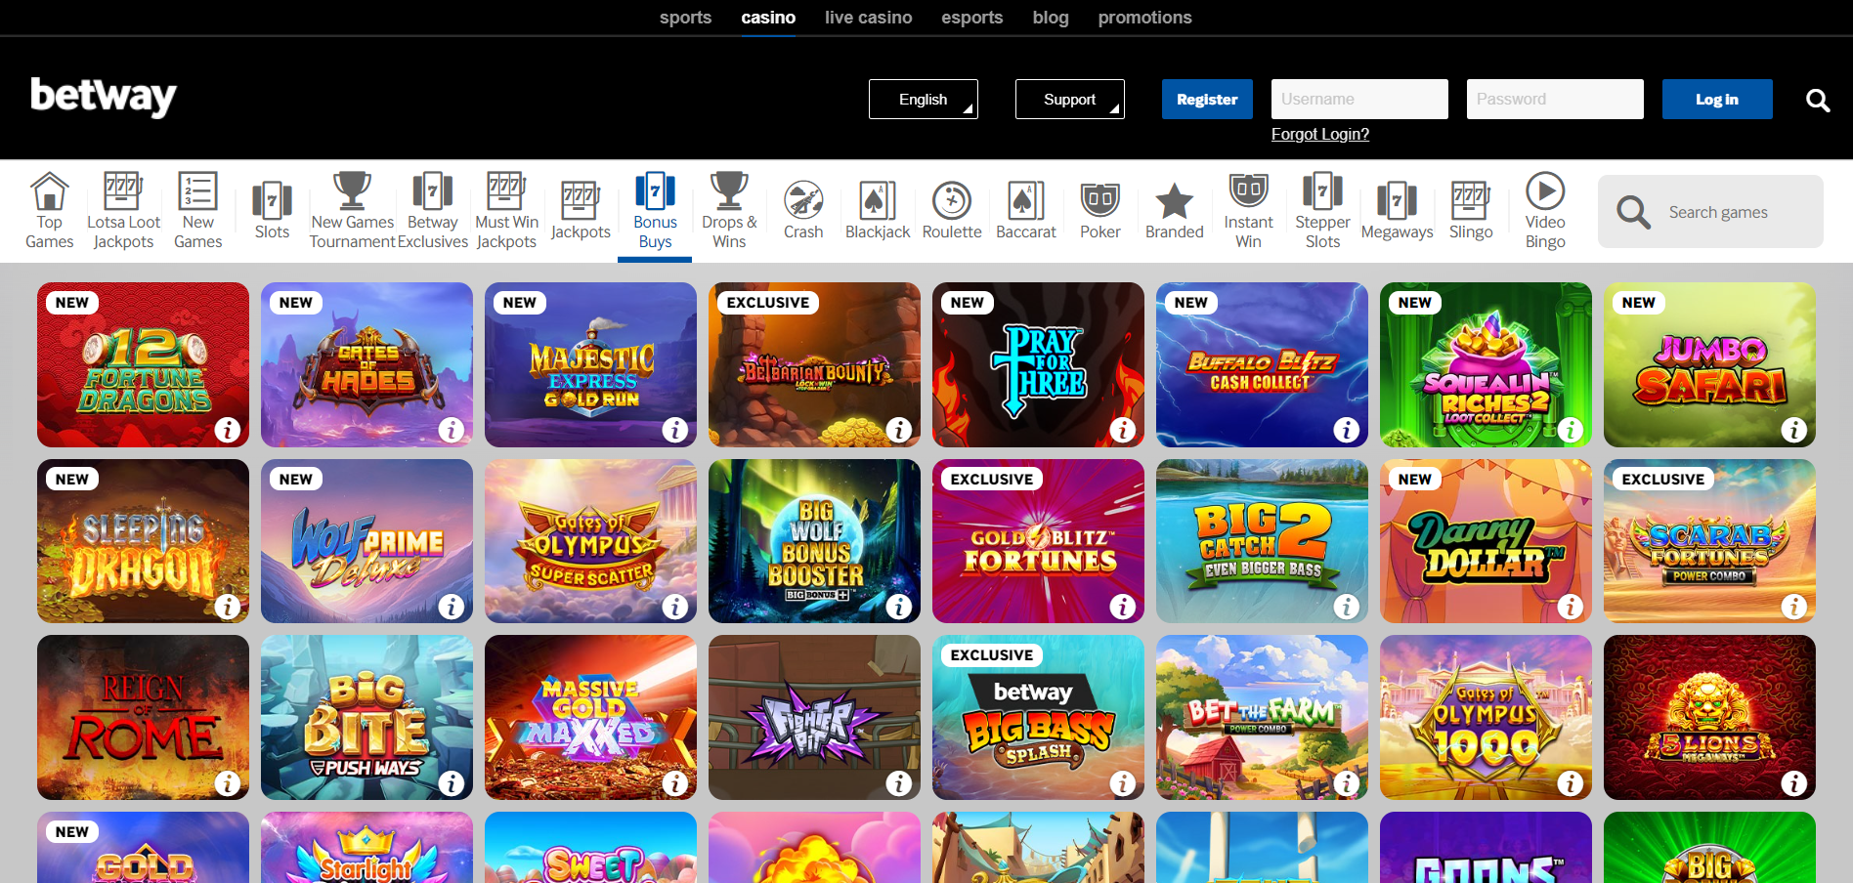Select the Video Bingo play icon

(x=1545, y=191)
